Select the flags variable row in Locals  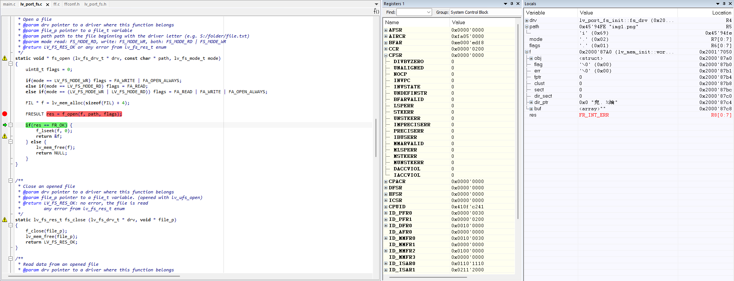[628, 46]
